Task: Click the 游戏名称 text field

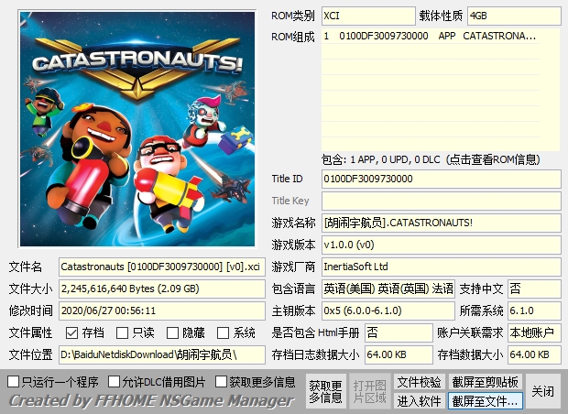Action: pyautogui.click(x=441, y=223)
